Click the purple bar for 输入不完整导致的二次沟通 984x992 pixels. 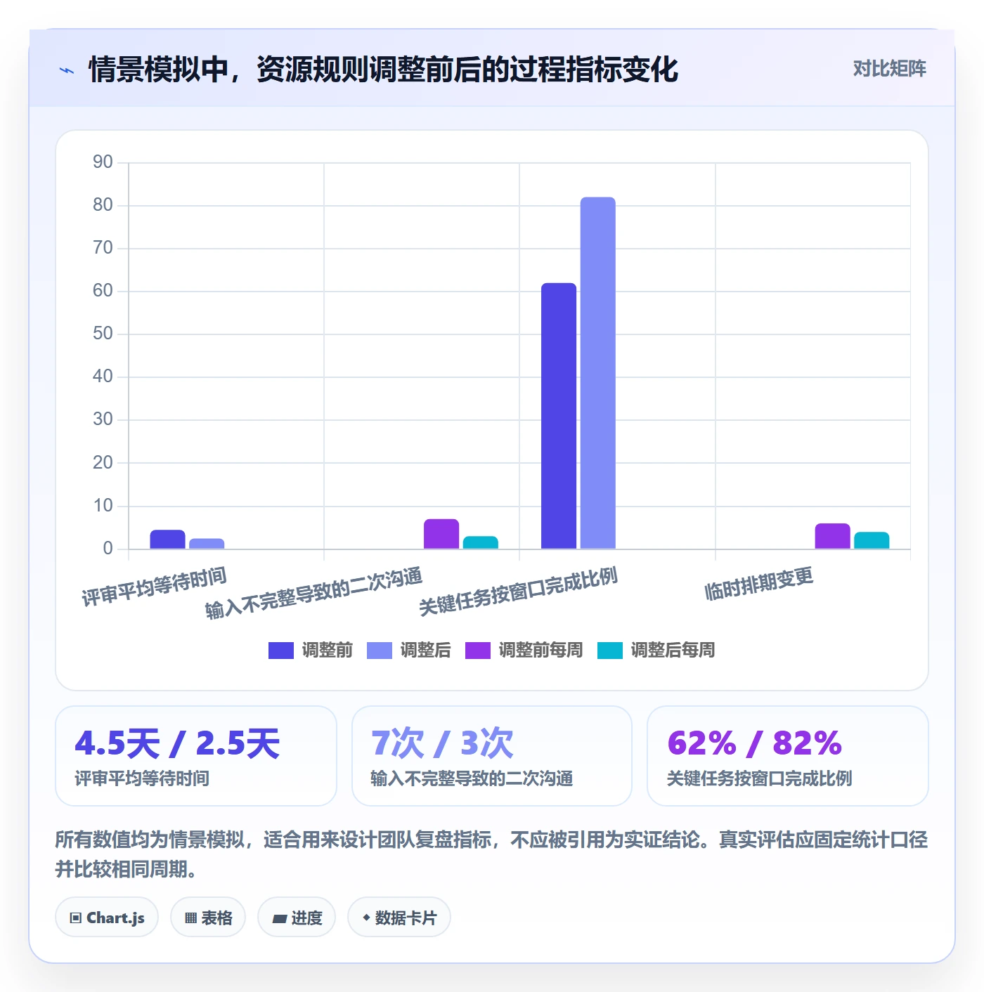click(x=441, y=534)
